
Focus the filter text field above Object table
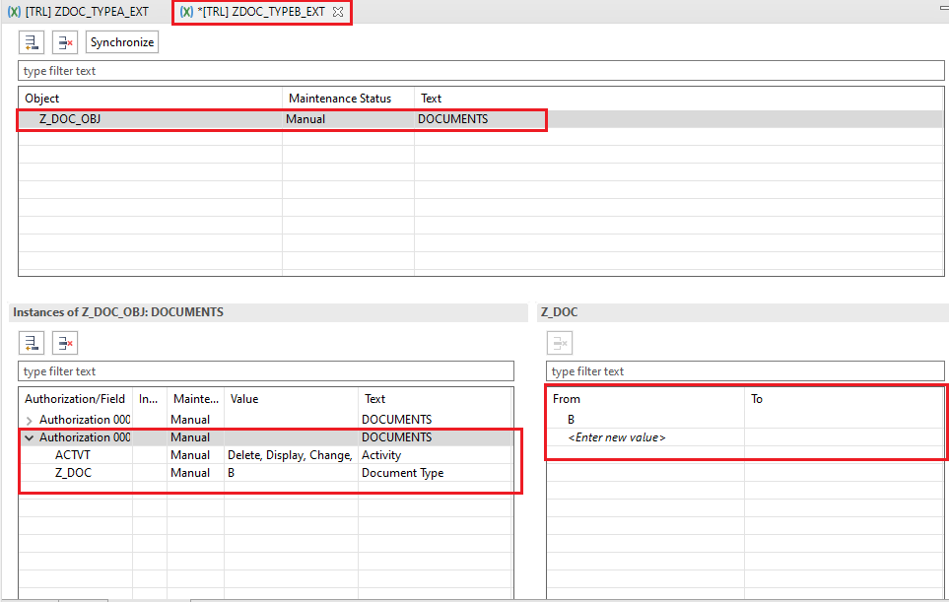coord(266,71)
